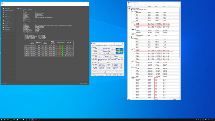This screenshot has width=215, height=121.
Task: Open the Storage icon in Speccy sidebar
Action: tap(3, 21)
